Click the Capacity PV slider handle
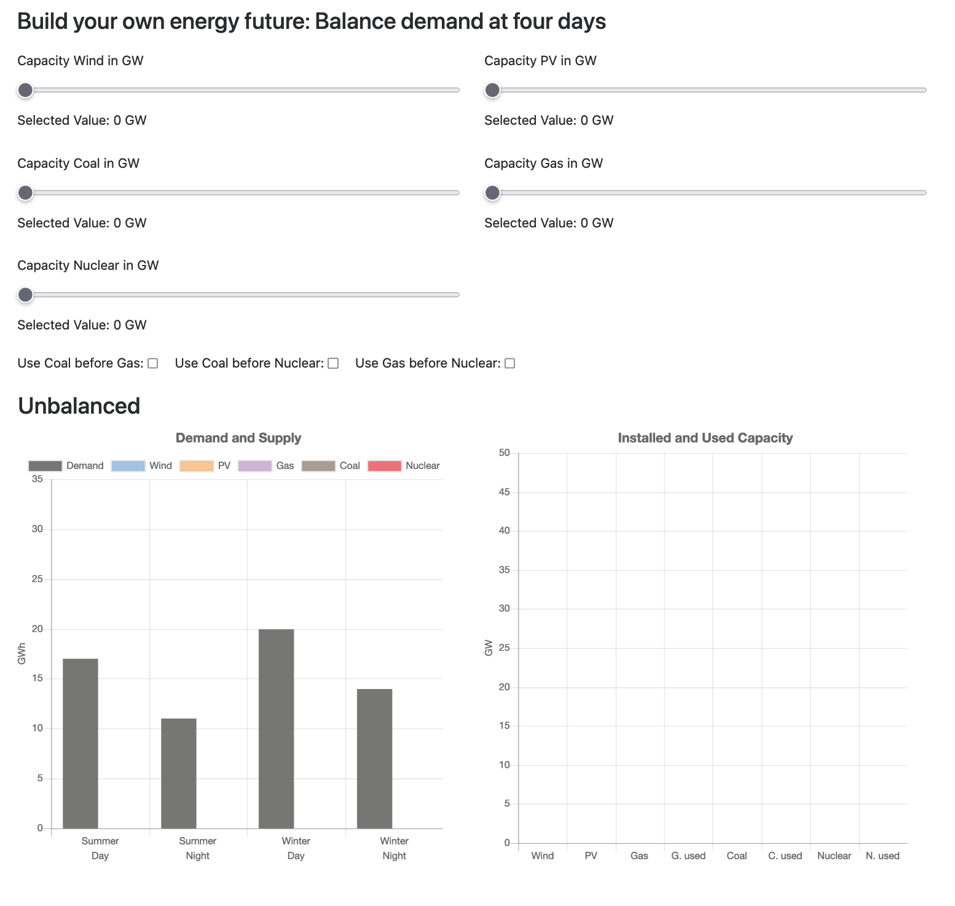Screen dimensions: 955x906 coord(492,90)
